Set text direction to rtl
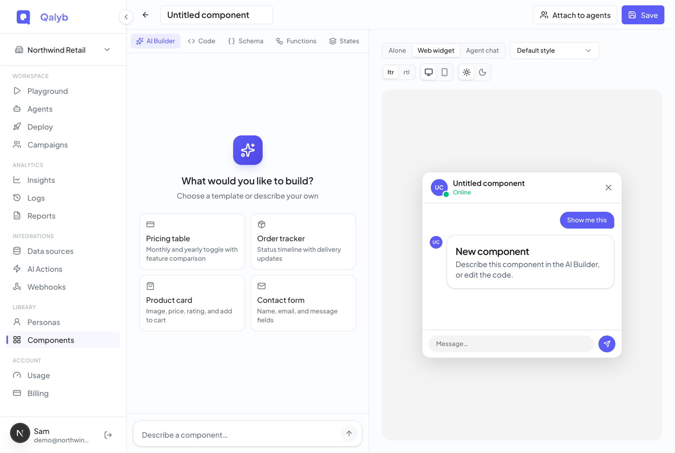 (x=406, y=72)
